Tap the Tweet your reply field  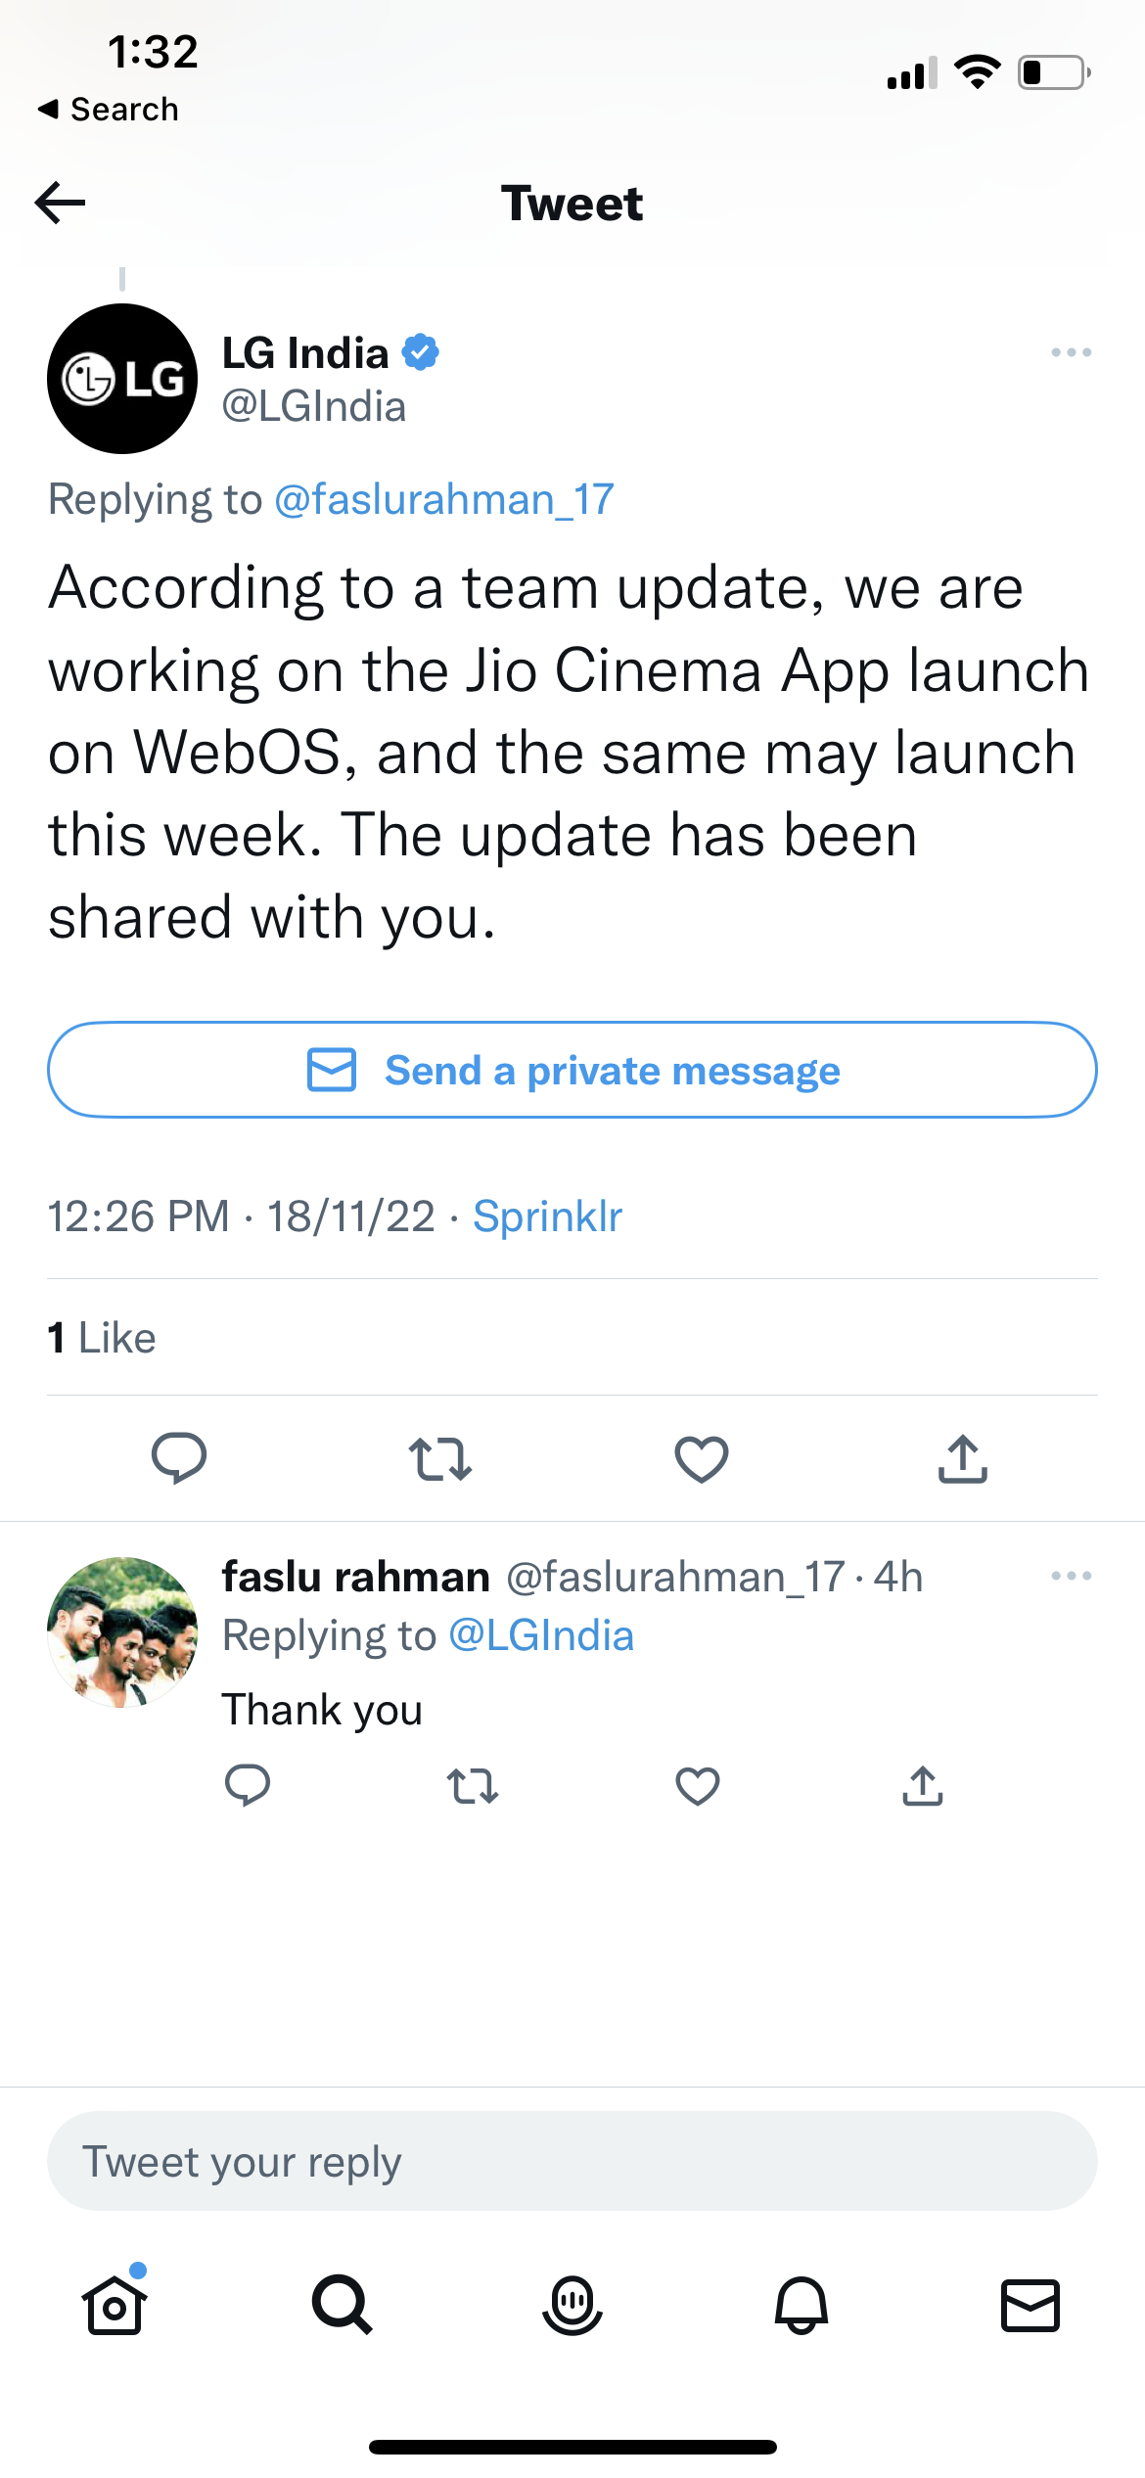pyautogui.click(x=572, y=2160)
